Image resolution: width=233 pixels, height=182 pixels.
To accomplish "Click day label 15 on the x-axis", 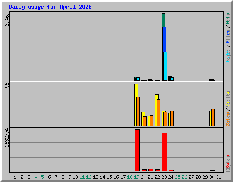I will (x=109, y=177).
